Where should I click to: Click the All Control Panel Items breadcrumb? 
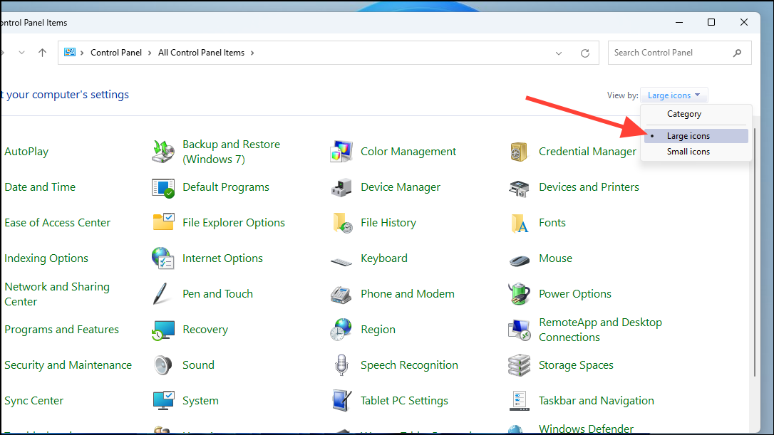click(201, 52)
